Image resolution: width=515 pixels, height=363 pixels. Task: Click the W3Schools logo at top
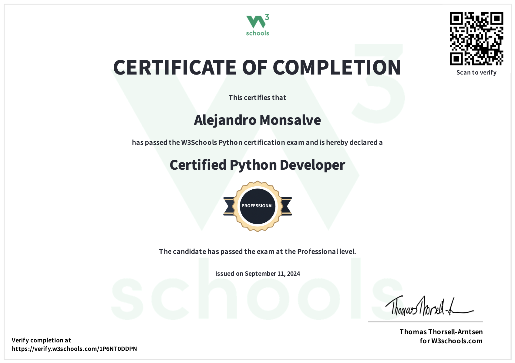pos(257,25)
